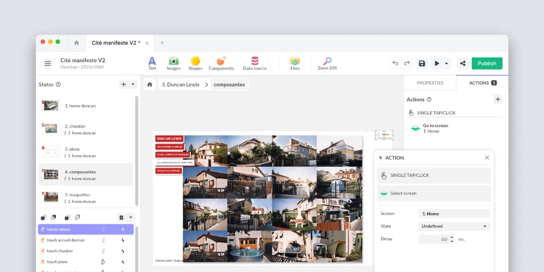Click the save disk icon
544x272 pixels.
(422, 63)
